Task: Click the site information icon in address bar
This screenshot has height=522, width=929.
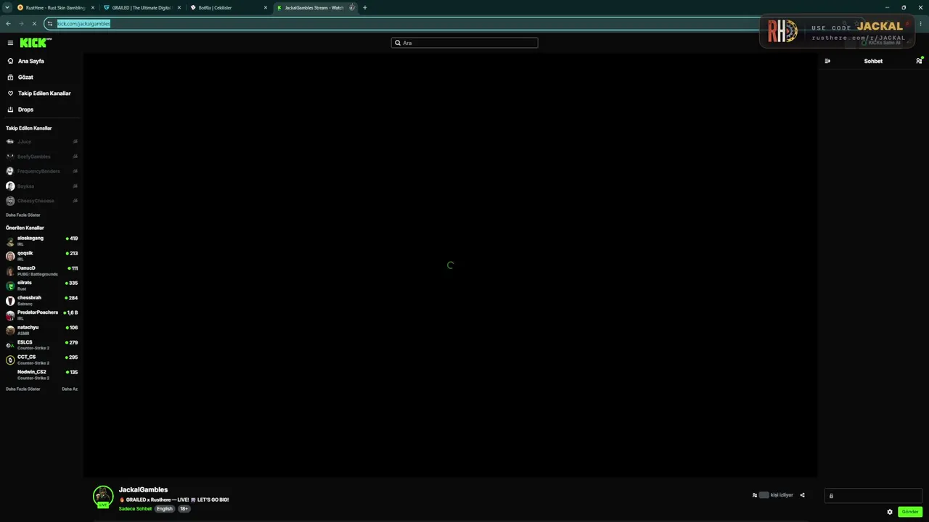Action: [50, 23]
